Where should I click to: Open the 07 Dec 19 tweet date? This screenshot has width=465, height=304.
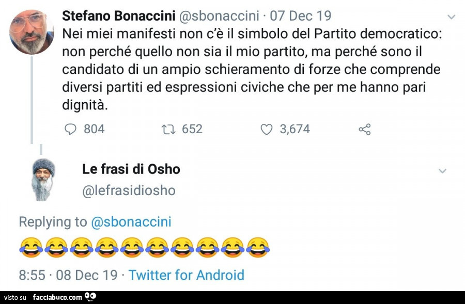coord(300,16)
